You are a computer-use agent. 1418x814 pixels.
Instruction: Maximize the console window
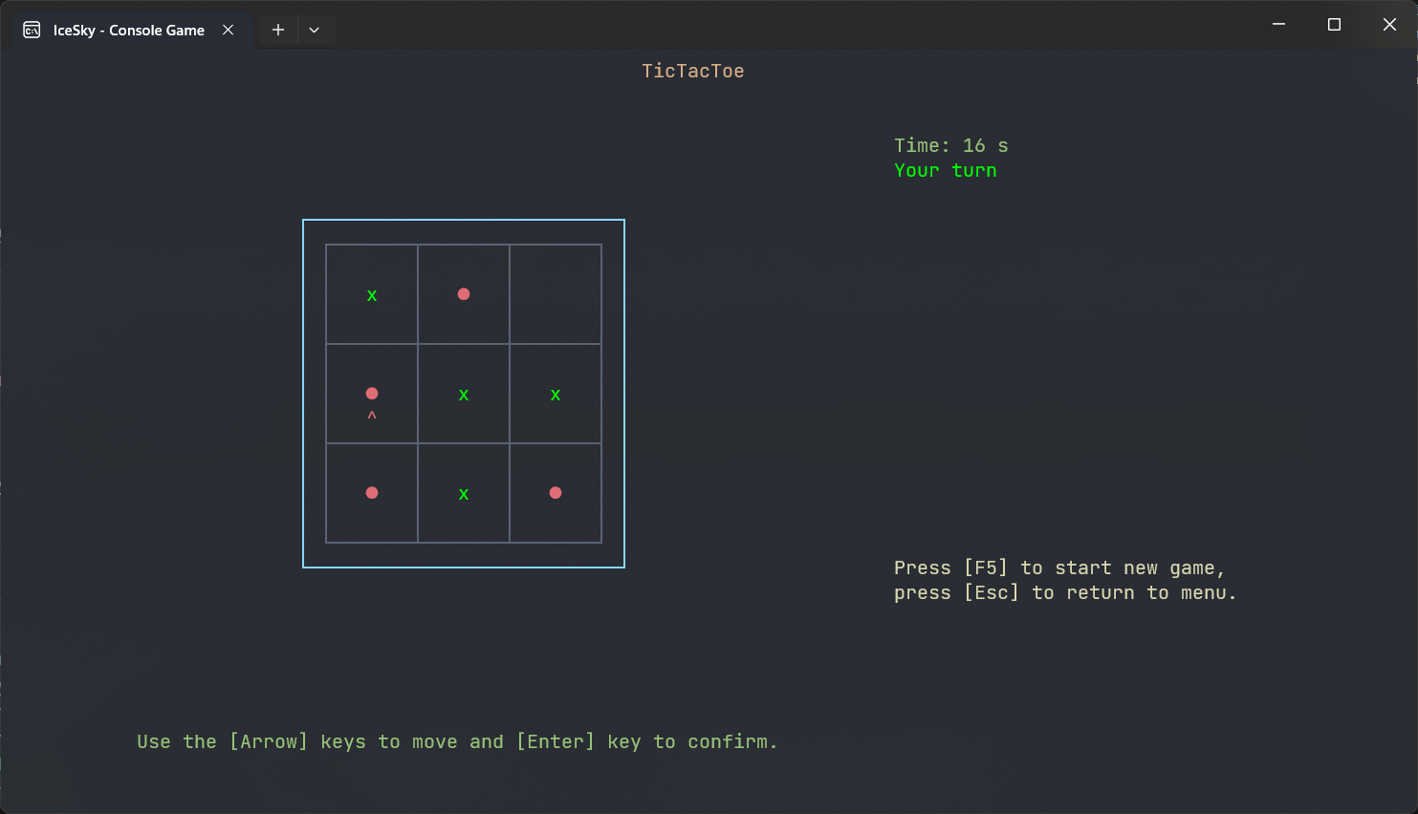1334,25
